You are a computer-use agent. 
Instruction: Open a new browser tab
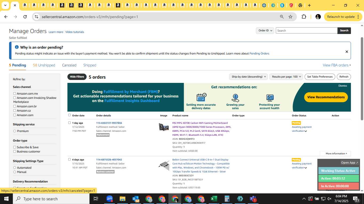[309, 5]
